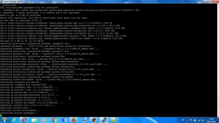Screen dimensions: 219x123
Task: Click 'Do you want to continue [Y/n]? Y' line
Action: point(21,20)
